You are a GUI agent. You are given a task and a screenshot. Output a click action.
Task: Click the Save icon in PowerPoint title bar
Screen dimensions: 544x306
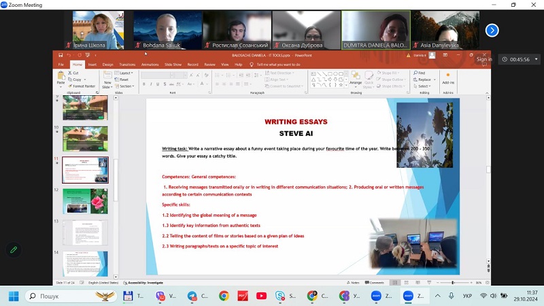61,55
